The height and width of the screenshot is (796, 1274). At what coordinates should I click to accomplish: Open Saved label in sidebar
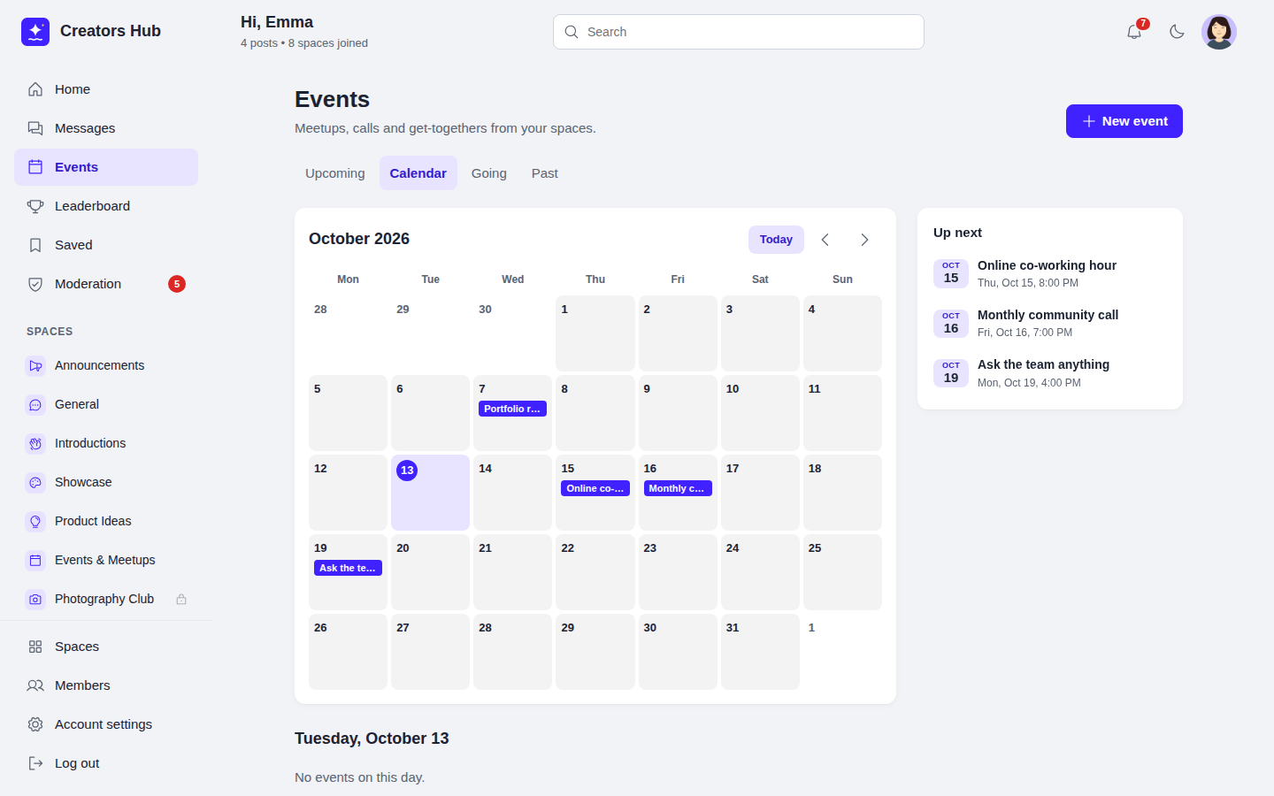click(73, 245)
